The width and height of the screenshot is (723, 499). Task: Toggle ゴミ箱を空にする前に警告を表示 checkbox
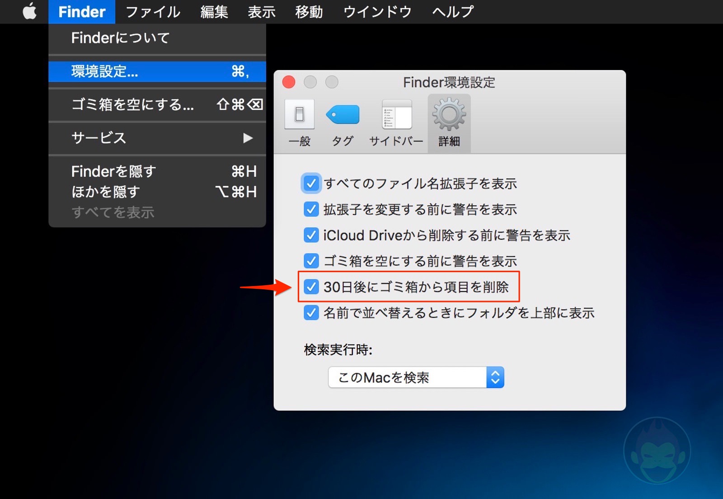pos(311,261)
